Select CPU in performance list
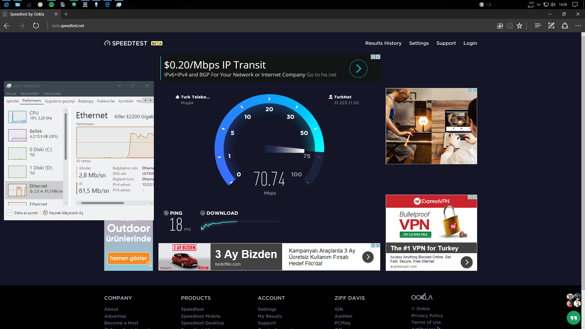 pos(34,117)
